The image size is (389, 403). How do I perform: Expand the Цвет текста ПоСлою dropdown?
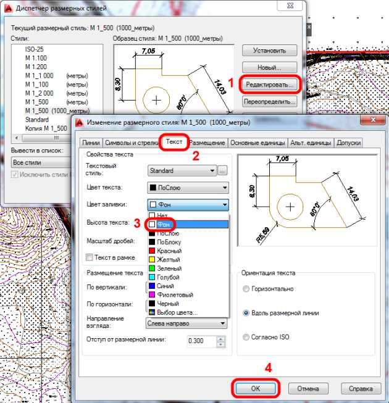pyautogui.click(x=188, y=188)
